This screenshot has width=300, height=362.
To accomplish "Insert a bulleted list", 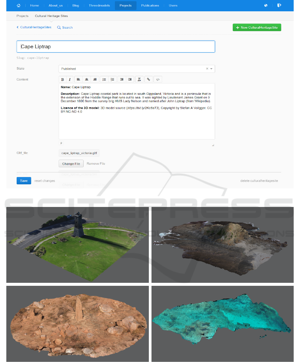I will 104,79.
